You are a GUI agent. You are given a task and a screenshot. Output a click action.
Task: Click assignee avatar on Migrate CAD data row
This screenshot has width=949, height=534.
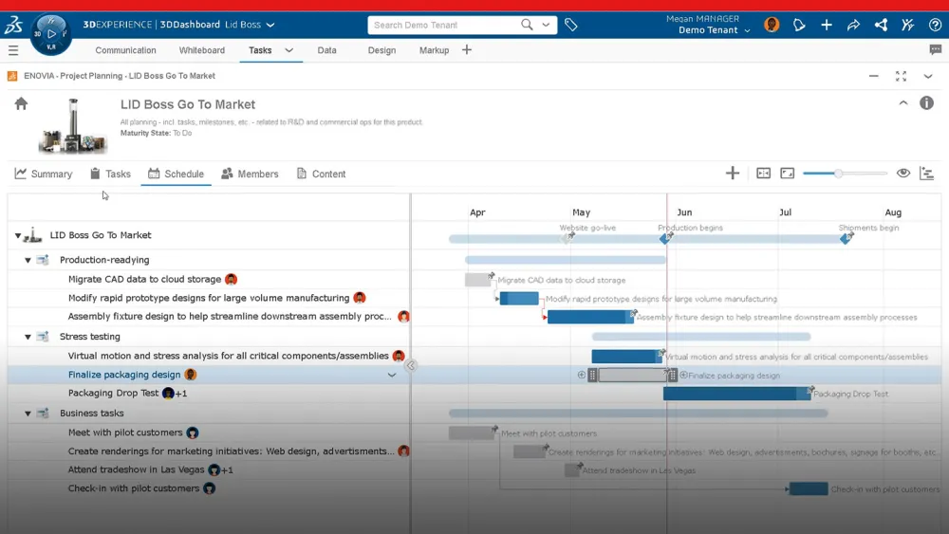pyautogui.click(x=231, y=280)
